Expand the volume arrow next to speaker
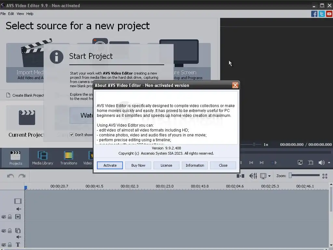This screenshot has height=250, width=333. coord(329,163)
